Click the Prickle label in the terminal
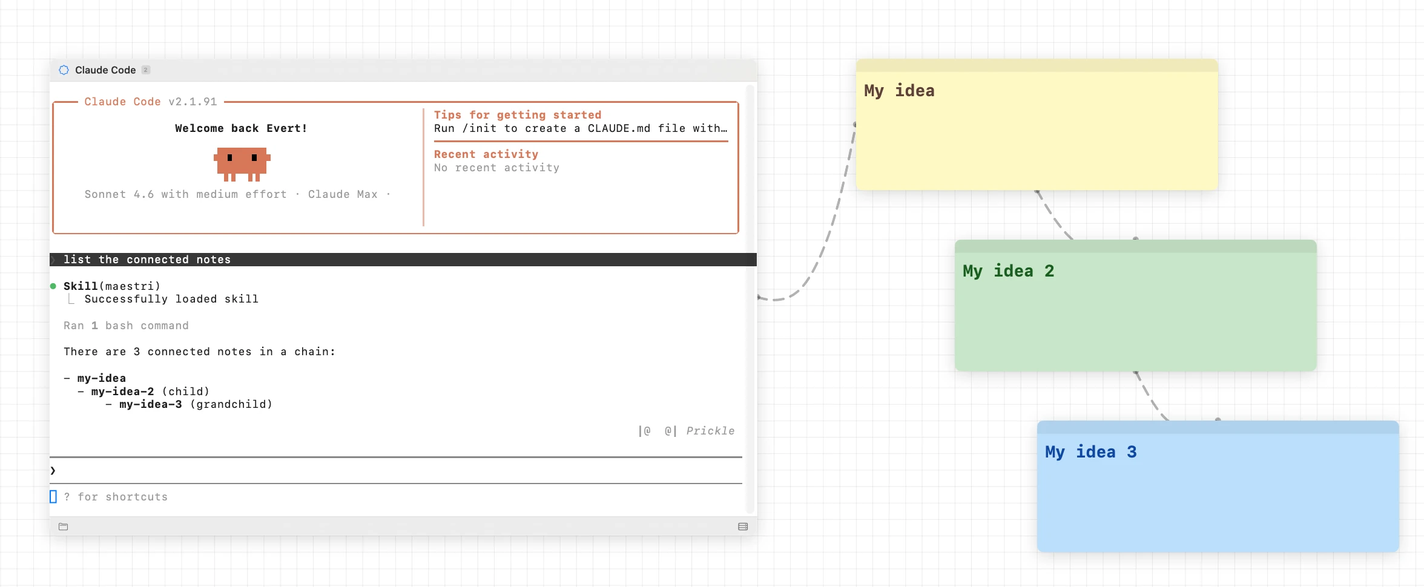 click(x=710, y=431)
